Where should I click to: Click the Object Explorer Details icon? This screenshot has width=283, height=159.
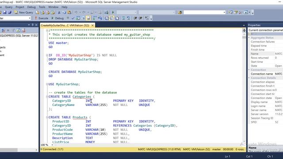(236, 12)
